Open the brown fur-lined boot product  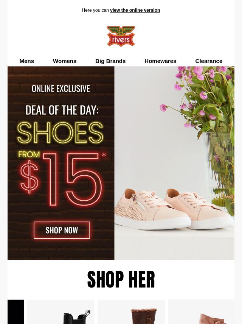131,312
